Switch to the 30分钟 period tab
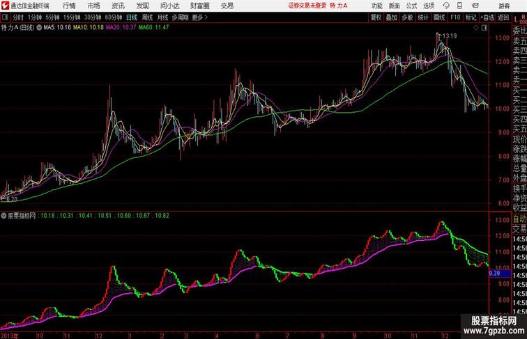This screenshot has width=527, height=339. click(x=93, y=17)
